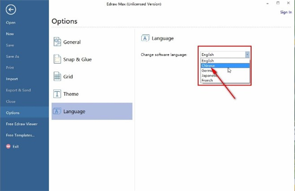Click Save in the file sidebar
This screenshot has height=191, width=295.
[10, 45]
